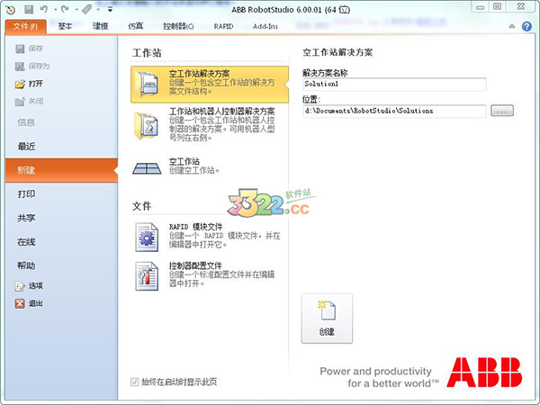Screen dimensions: 540x405
Task: Switch to the 仿真 tab
Action: 136,26
